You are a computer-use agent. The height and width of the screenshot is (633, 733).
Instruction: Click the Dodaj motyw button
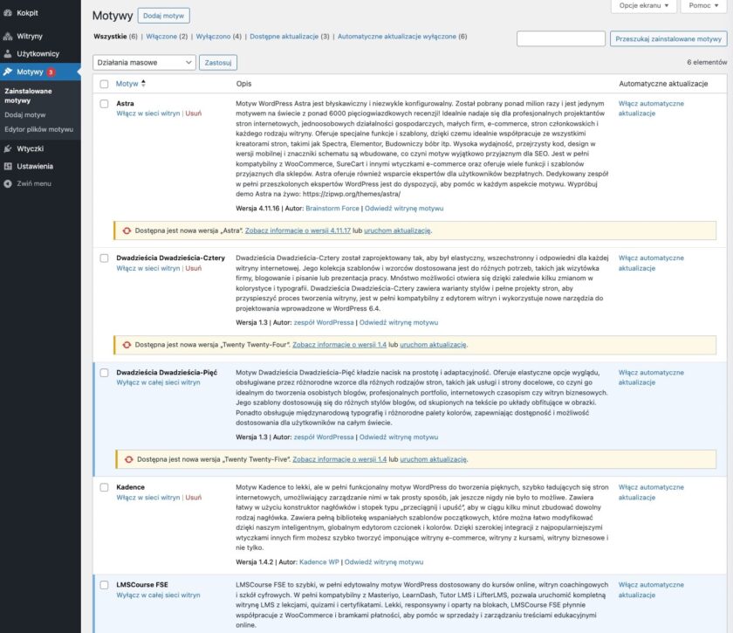pos(163,16)
